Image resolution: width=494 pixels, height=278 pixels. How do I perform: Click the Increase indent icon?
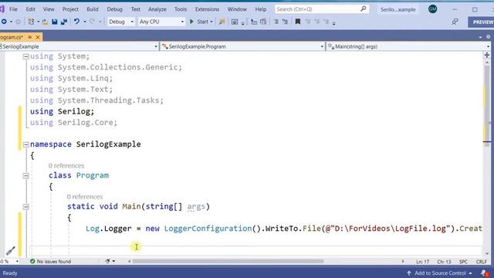(285, 22)
